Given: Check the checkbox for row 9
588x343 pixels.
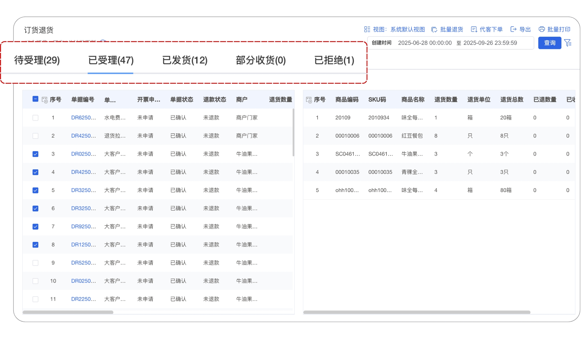Looking at the screenshot, I should pos(35,263).
